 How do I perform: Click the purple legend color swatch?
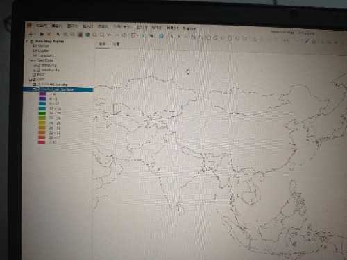click(x=42, y=94)
